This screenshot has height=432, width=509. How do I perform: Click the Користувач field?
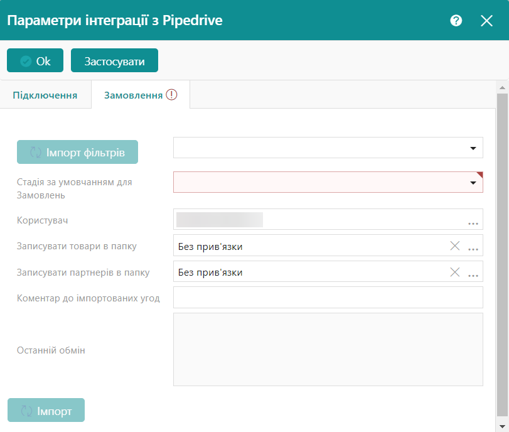pos(328,219)
